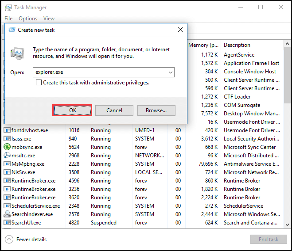This screenshot has height=251, width=292.
Task: Collapse view with Fewer details chevron
Action: pos(9,240)
